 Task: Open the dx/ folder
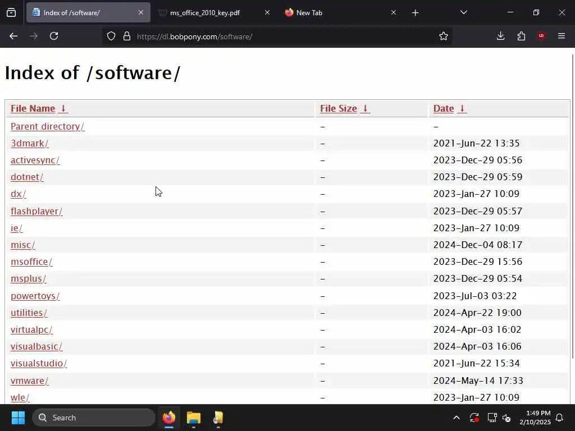coord(19,194)
